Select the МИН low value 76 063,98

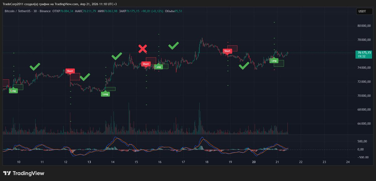pyautogui.click(x=111, y=11)
